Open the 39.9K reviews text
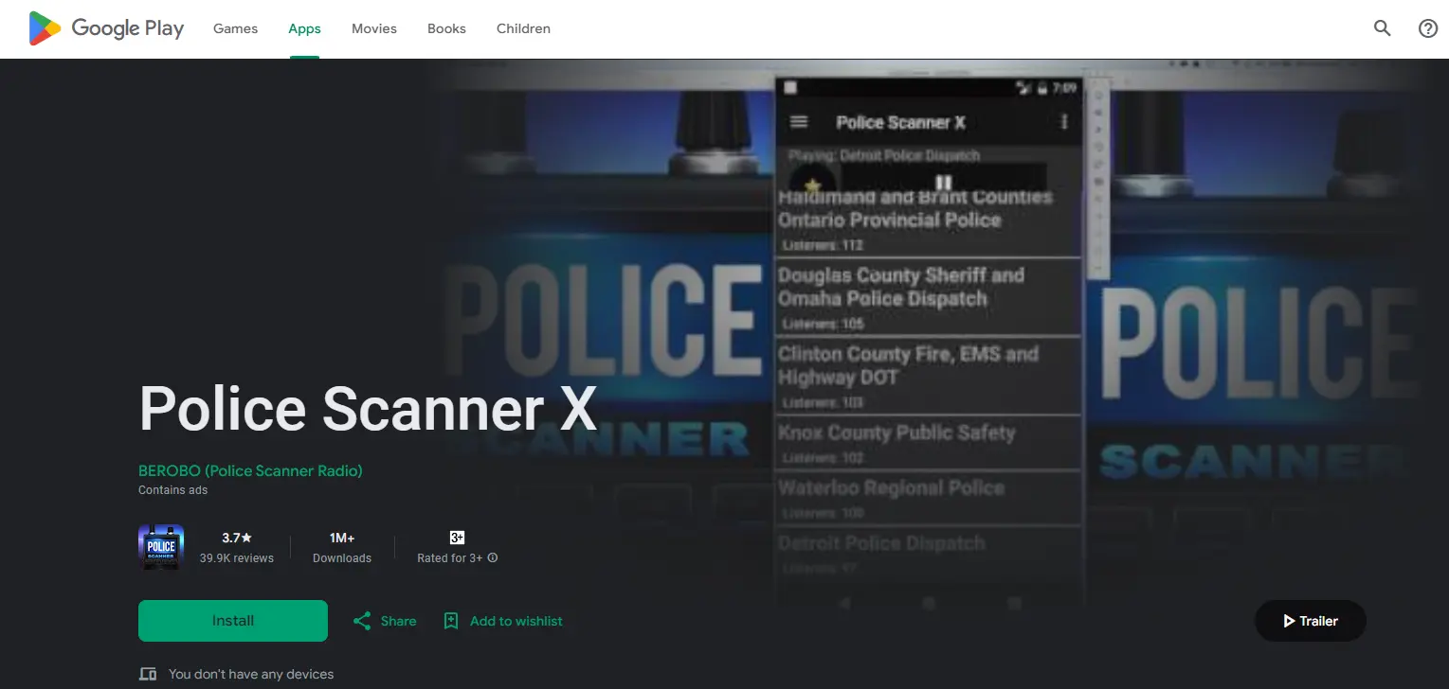Screen dimensions: 1449x689 coord(237,558)
